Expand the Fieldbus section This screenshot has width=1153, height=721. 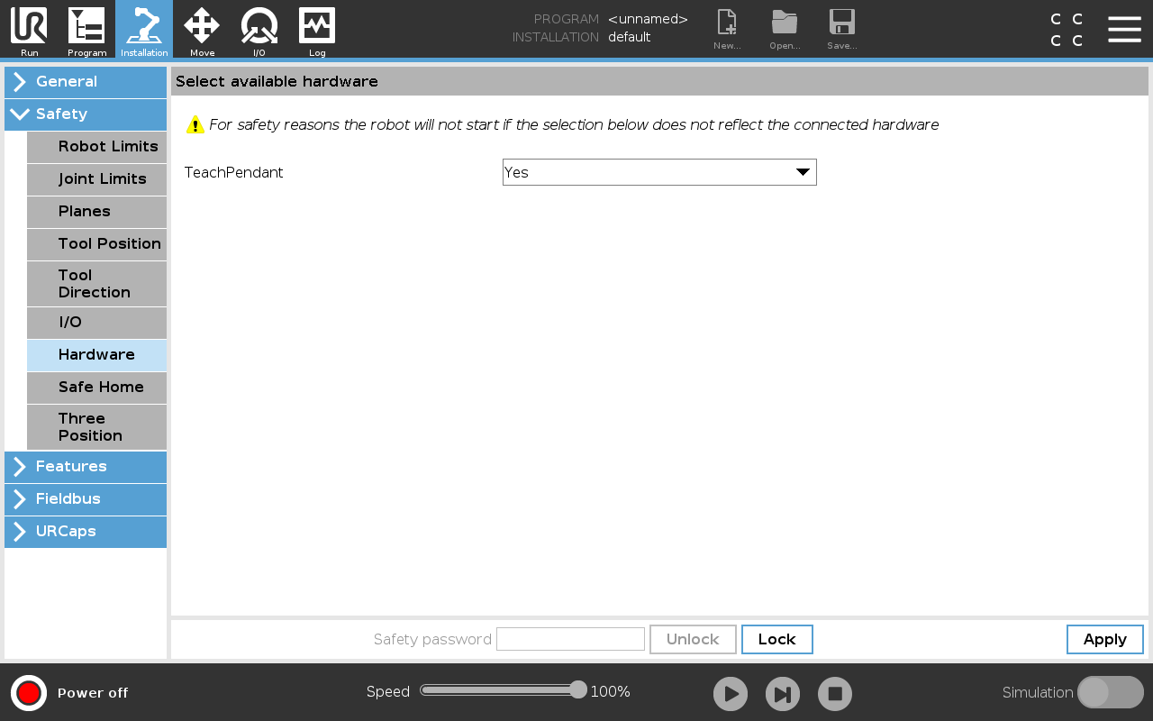pyautogui.click(x=86, y=498)
